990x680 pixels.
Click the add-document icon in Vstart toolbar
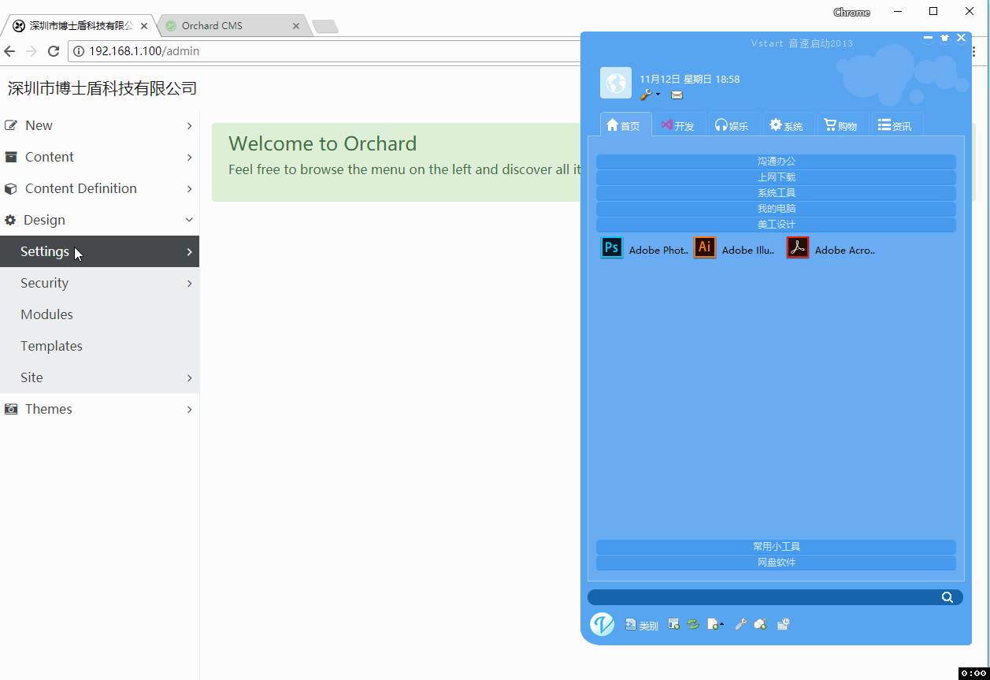(714, 623)
